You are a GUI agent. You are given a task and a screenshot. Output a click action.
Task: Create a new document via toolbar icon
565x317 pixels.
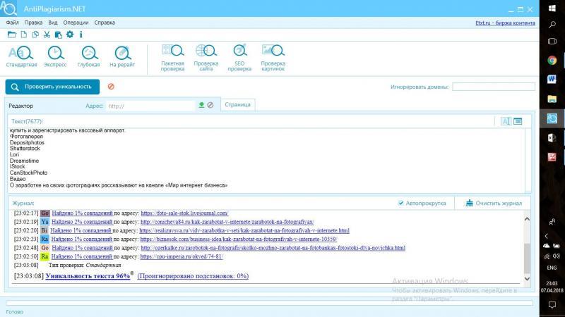(24, 35)
